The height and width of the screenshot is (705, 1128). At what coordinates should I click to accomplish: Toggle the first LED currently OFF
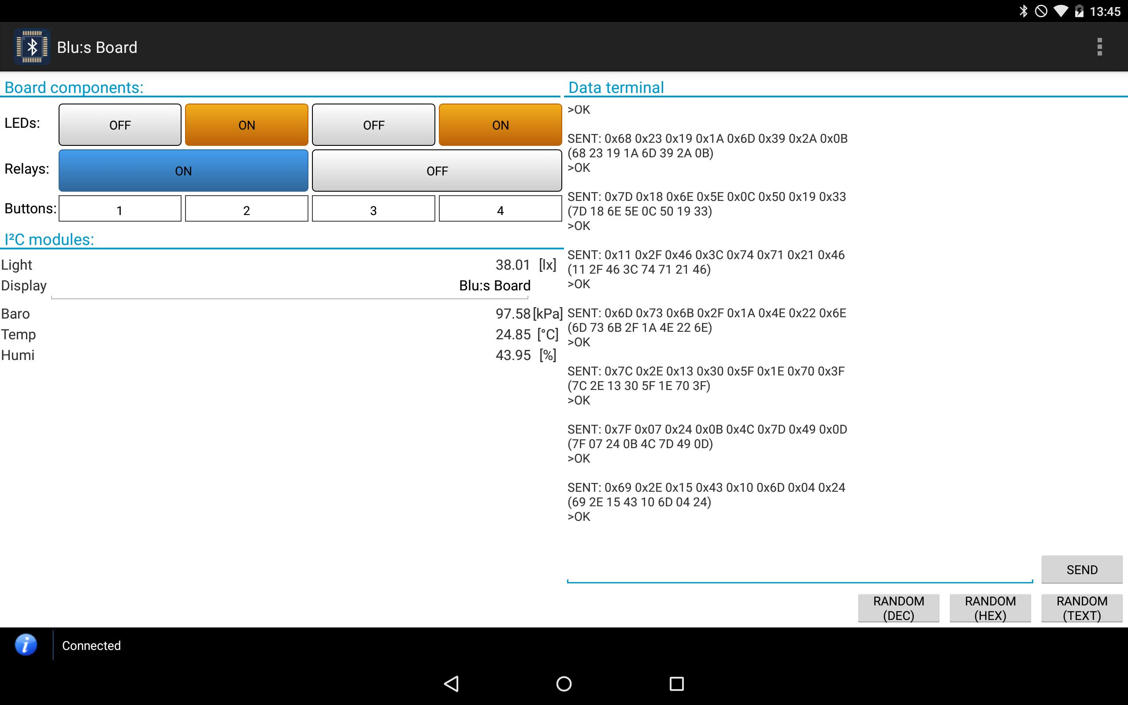coord(120,125)
